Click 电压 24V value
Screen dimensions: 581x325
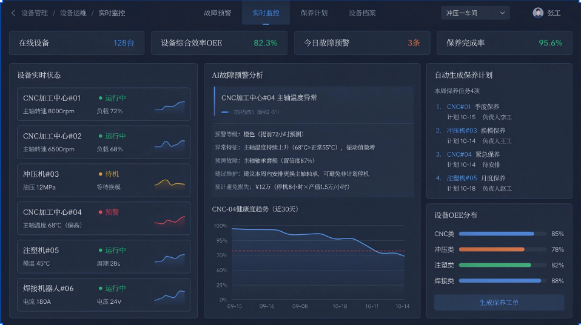click(x=109, y=302)
